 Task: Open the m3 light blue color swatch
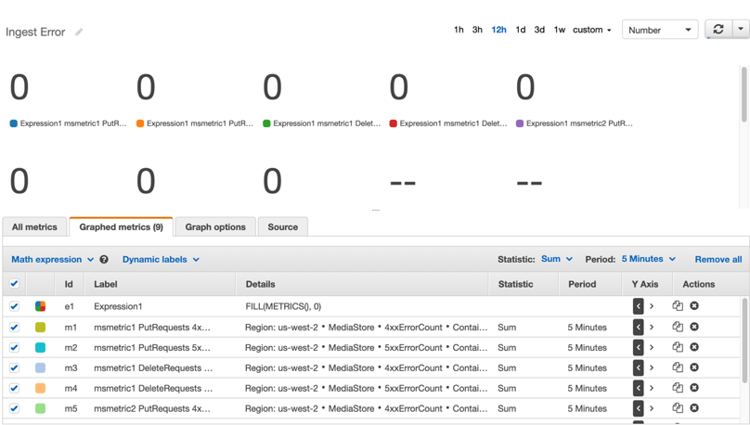pos(40,367)
